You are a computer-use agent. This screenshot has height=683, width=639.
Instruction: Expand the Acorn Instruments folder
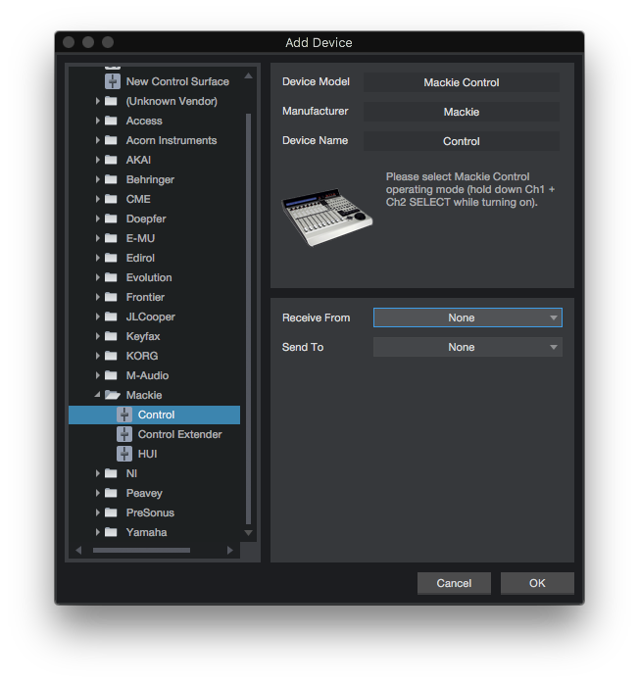pyautogui.click(x=98, y=140)
